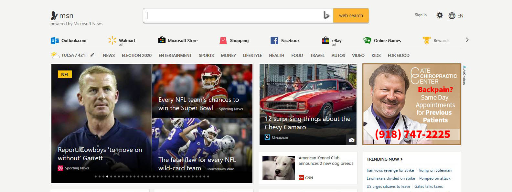Click the Sign in link
This screenshot has height=192, width=512.
click(421, 15)
